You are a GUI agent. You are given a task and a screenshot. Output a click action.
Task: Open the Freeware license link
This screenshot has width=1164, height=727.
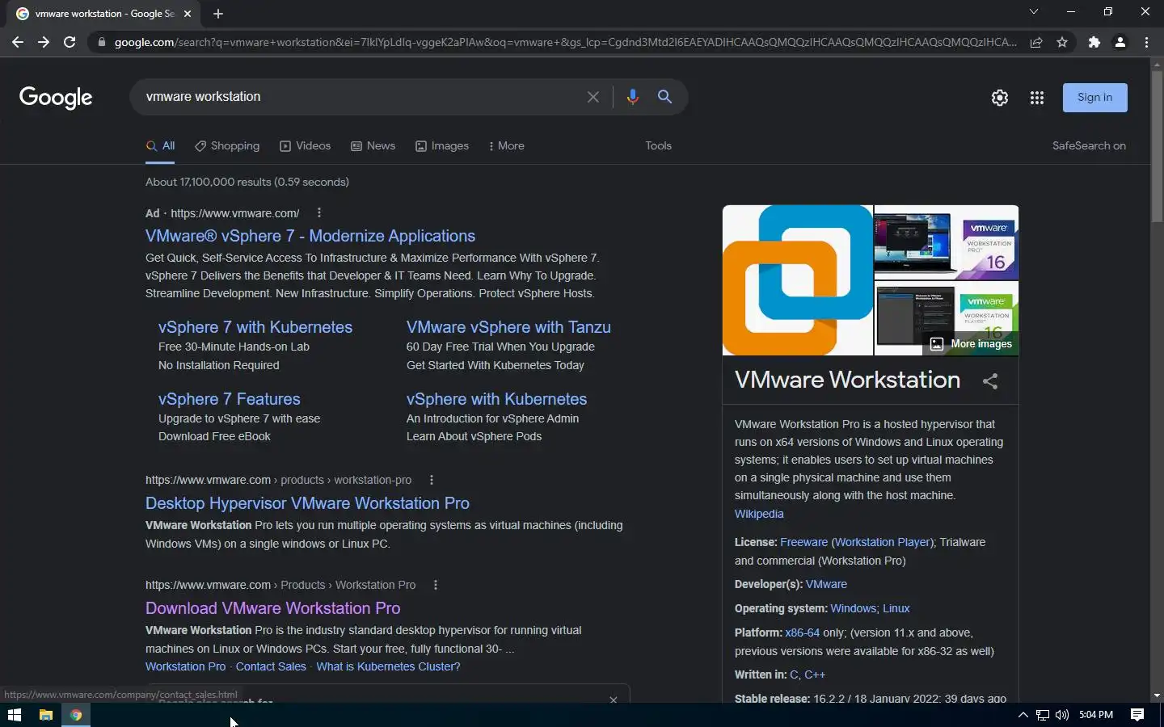pos(803,542)
